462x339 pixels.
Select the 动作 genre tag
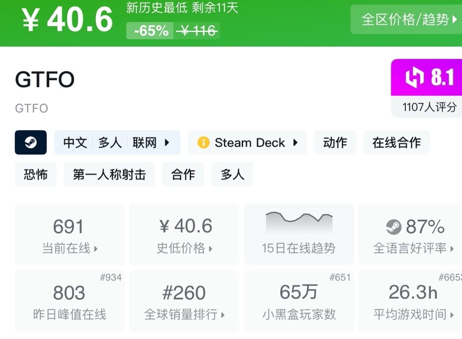point(335,143)
